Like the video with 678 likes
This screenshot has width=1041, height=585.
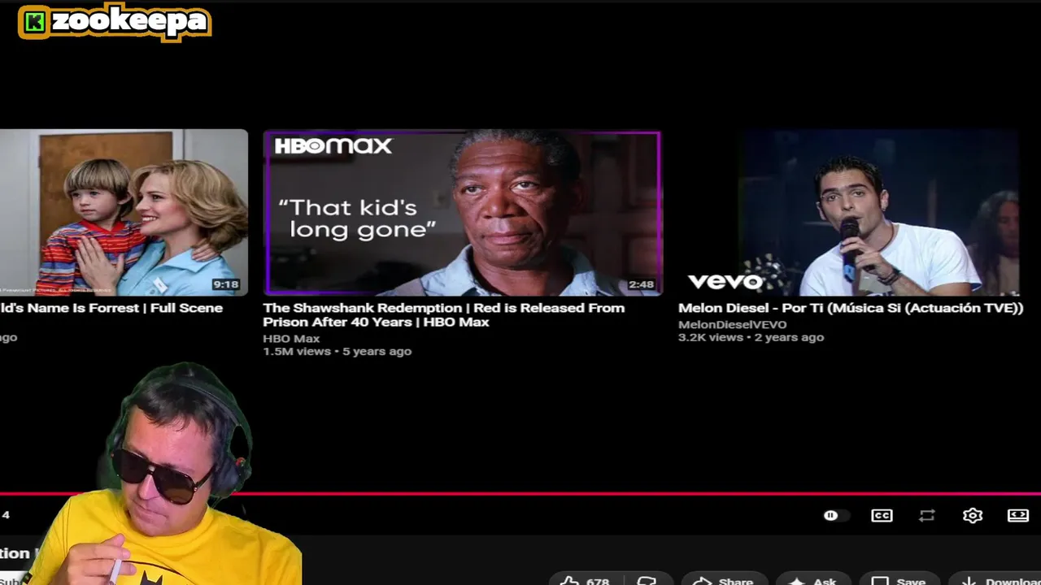(x=585, y=580)
